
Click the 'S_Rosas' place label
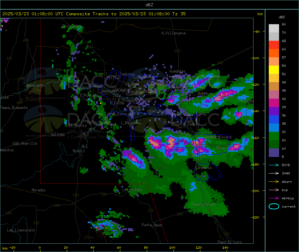click(x=134, y=107)
